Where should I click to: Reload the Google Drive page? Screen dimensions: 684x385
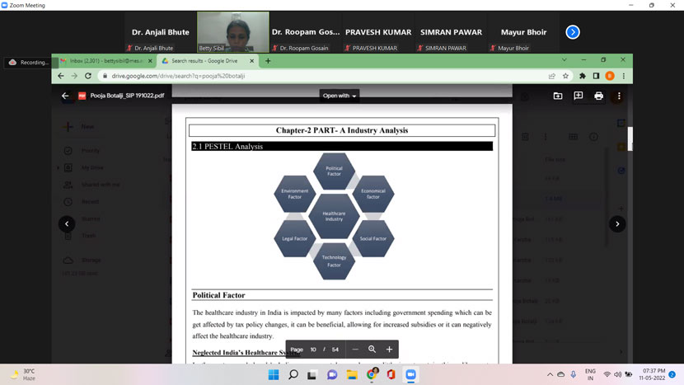tap(88, 76)
